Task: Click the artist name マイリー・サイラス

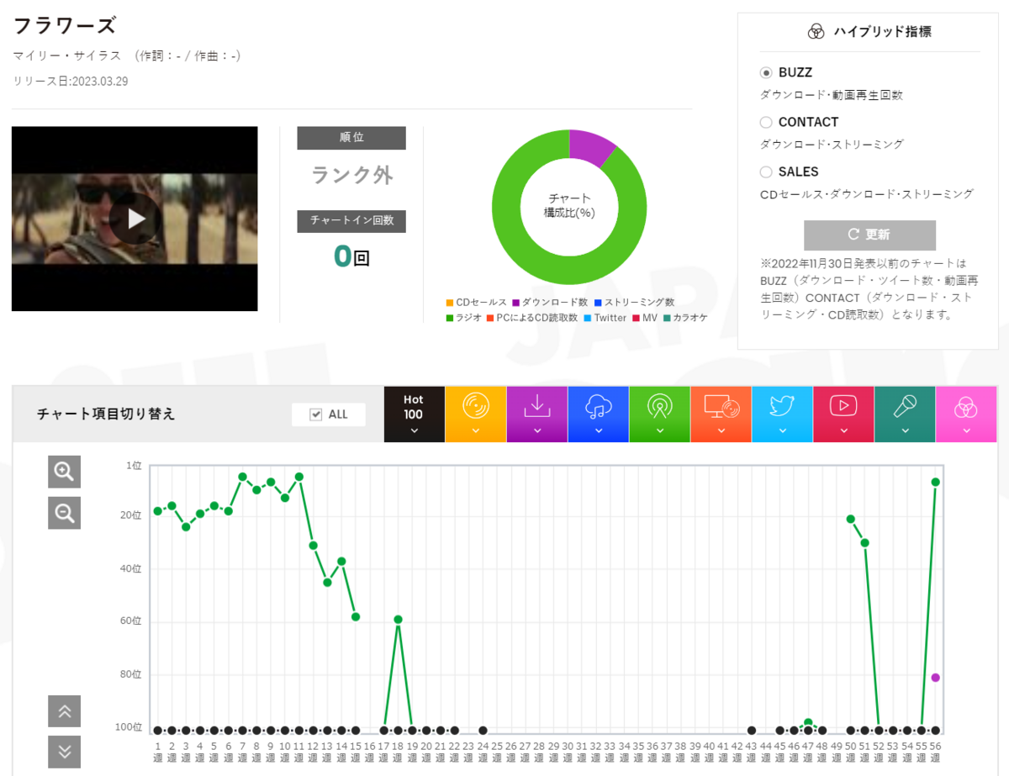Action: click(67, 55)
